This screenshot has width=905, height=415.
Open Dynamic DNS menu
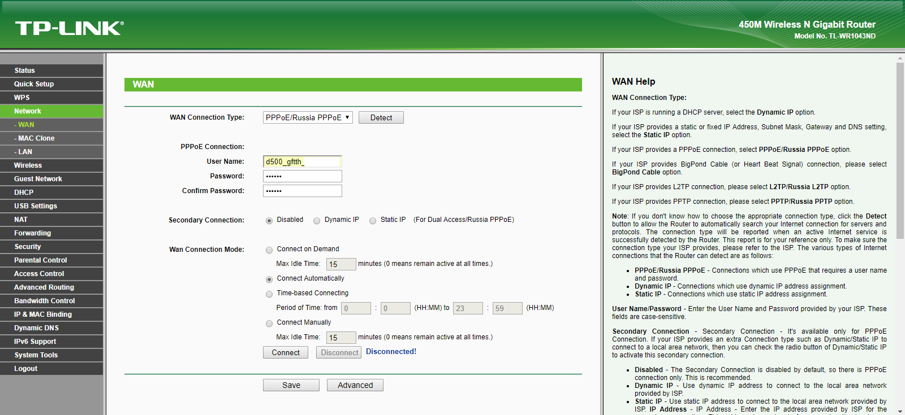(51, 328)
